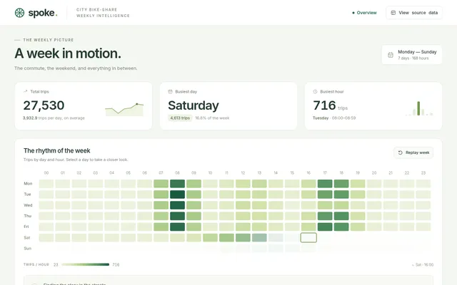Click the calendar icon next to Busiest day
The image size is (457, 285).
tap(170, 91)
